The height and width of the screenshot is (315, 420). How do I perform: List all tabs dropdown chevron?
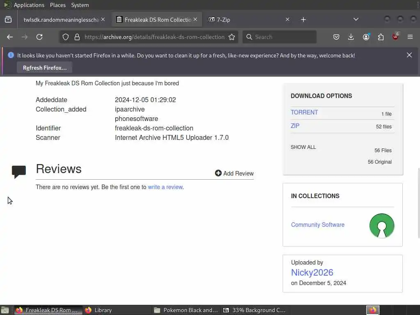pyautogui.click(x=356, y=19)
